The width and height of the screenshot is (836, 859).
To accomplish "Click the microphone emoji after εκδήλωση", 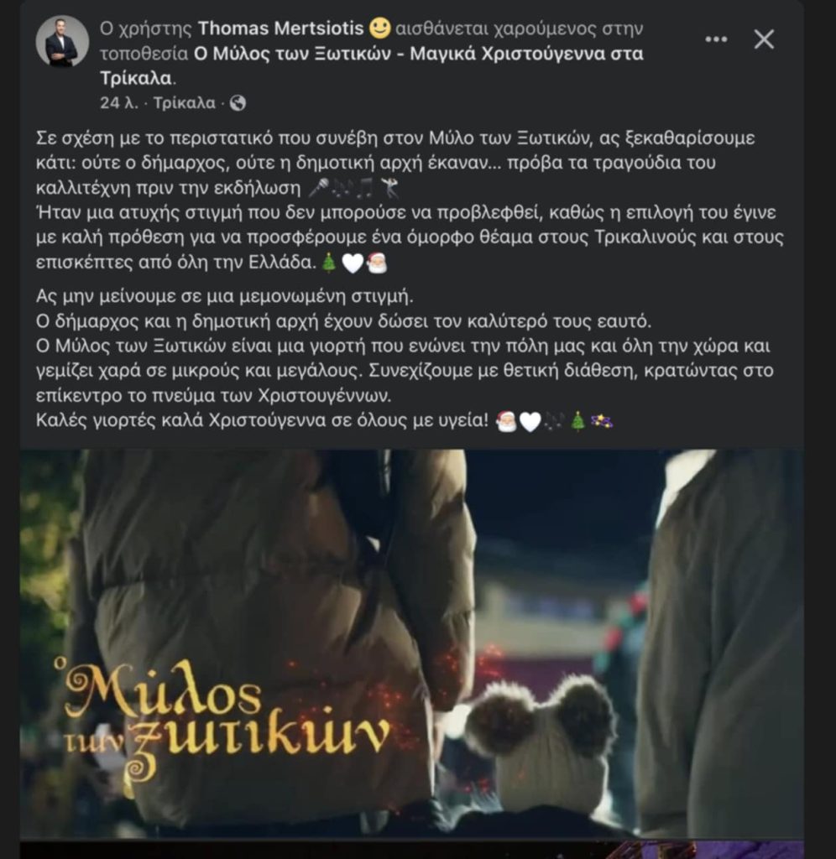I will (318, 188).
